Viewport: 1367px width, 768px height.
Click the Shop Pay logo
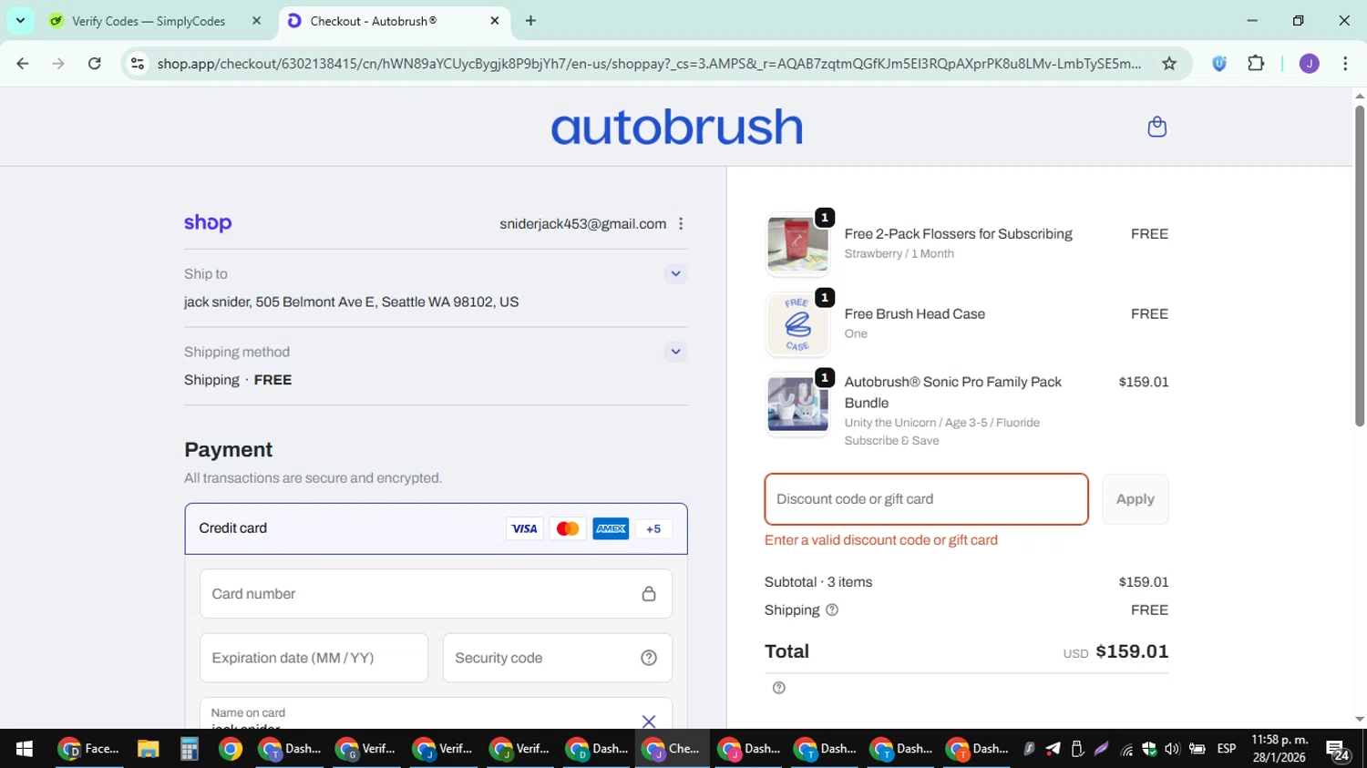click(x=208, y=223)
